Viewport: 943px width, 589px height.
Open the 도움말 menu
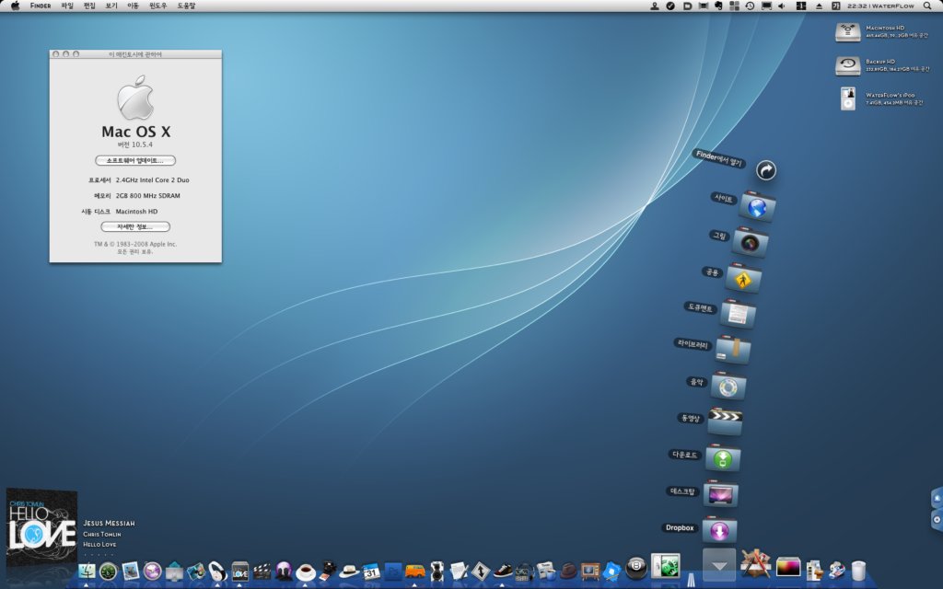tap(186, 6)
